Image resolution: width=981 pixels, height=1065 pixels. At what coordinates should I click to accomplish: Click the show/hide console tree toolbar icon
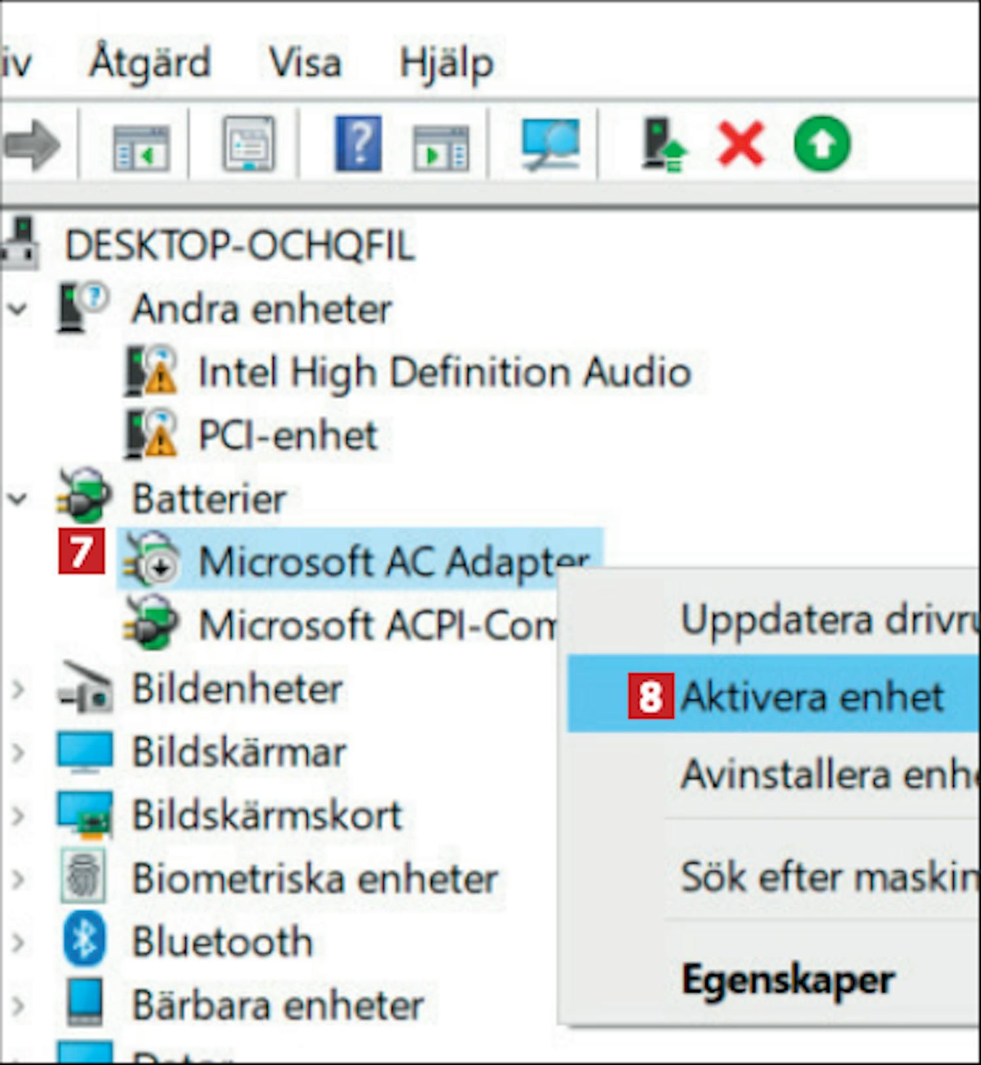141,148
